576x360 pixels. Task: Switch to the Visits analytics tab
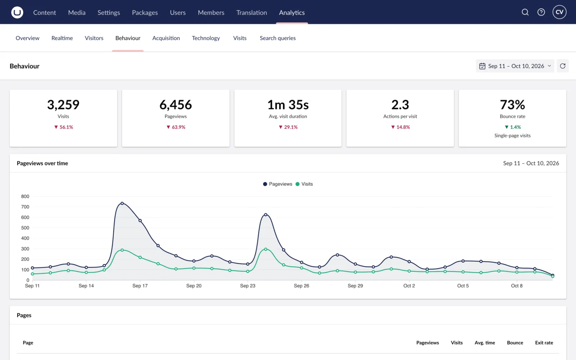click(x=240, y=38)
